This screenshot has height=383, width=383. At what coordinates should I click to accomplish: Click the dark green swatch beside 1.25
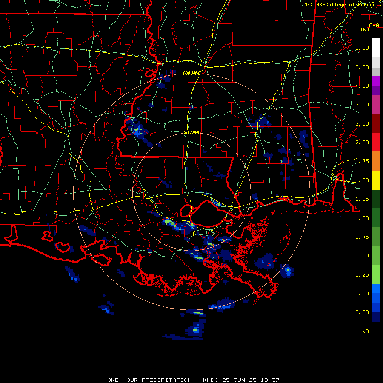376,199
